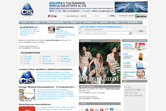Open the Convegno MeeTalents headline

[47, 87]
